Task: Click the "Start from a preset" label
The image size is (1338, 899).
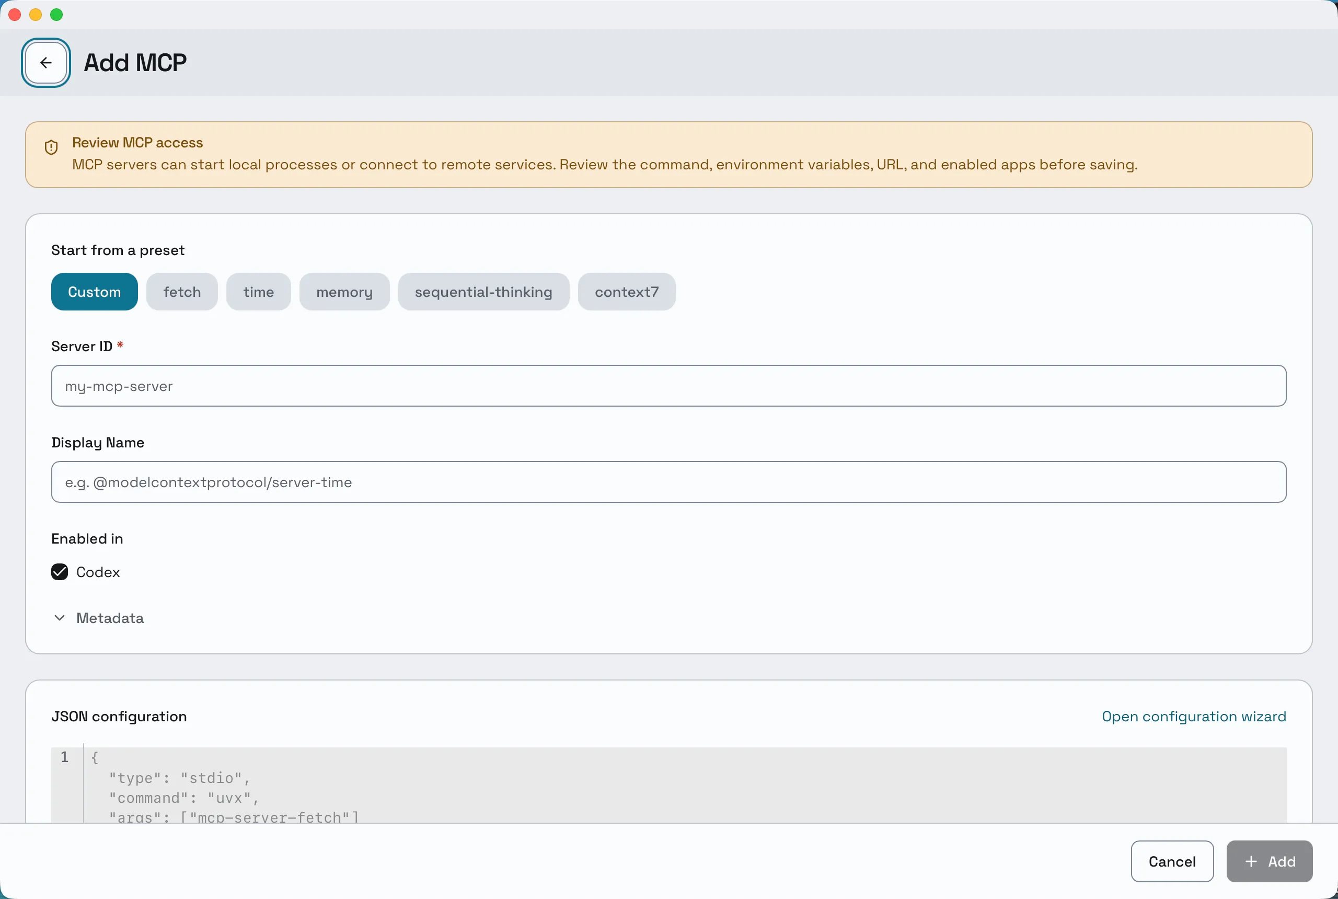Action: [118, 250]
